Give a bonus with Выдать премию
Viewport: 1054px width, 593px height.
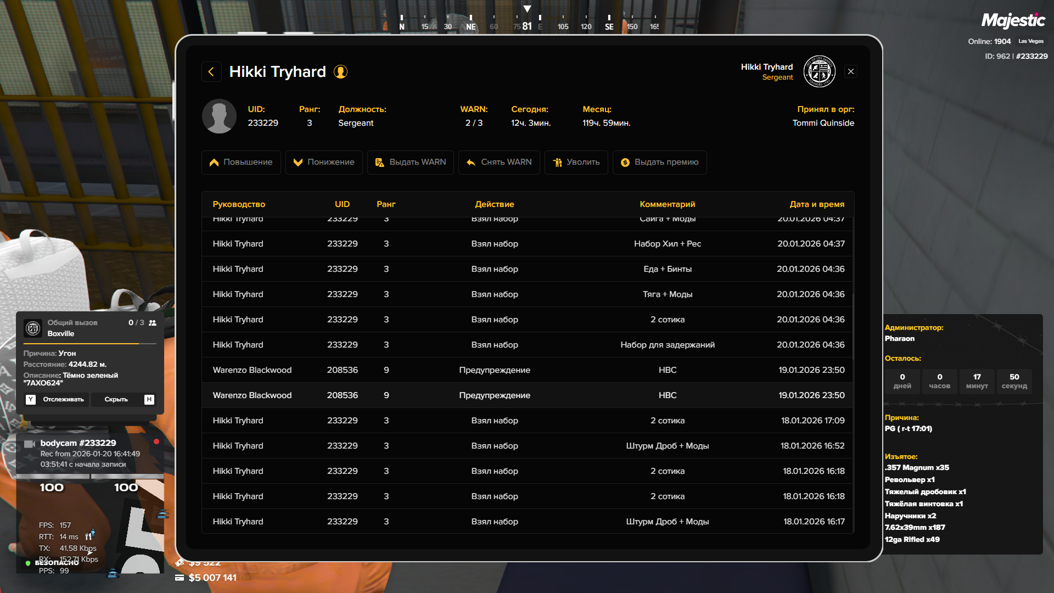(659, 163)
